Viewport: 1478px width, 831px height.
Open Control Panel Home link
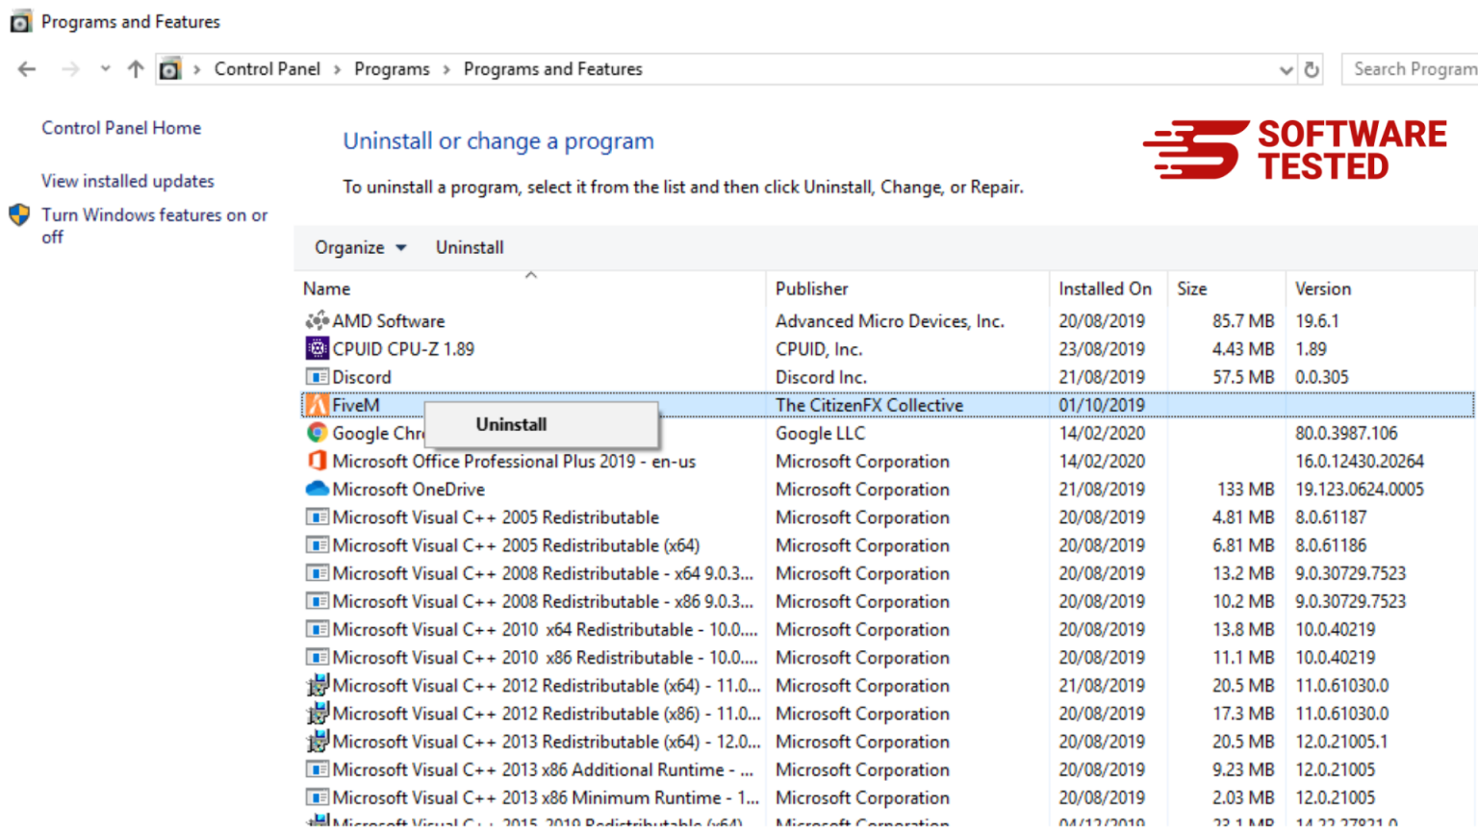121,128
